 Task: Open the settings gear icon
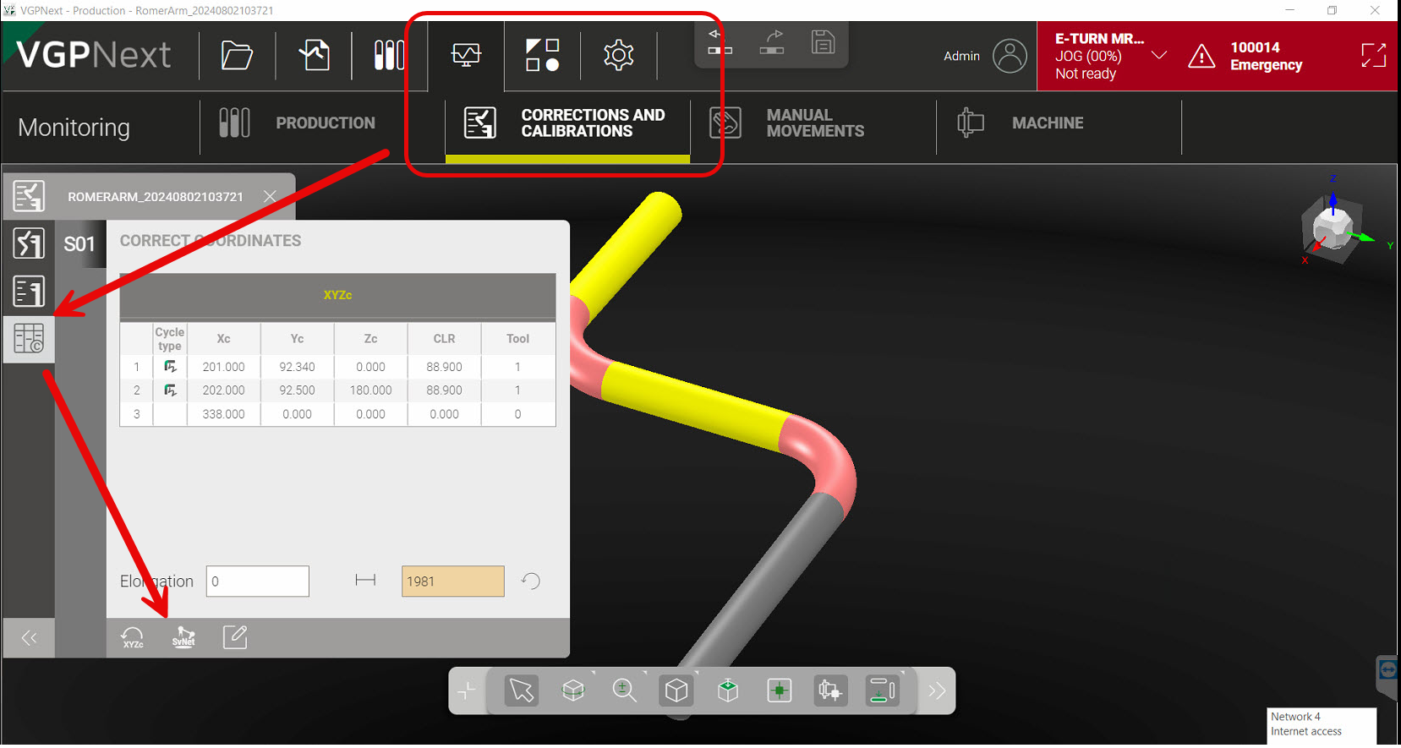[x=619, y=56]
